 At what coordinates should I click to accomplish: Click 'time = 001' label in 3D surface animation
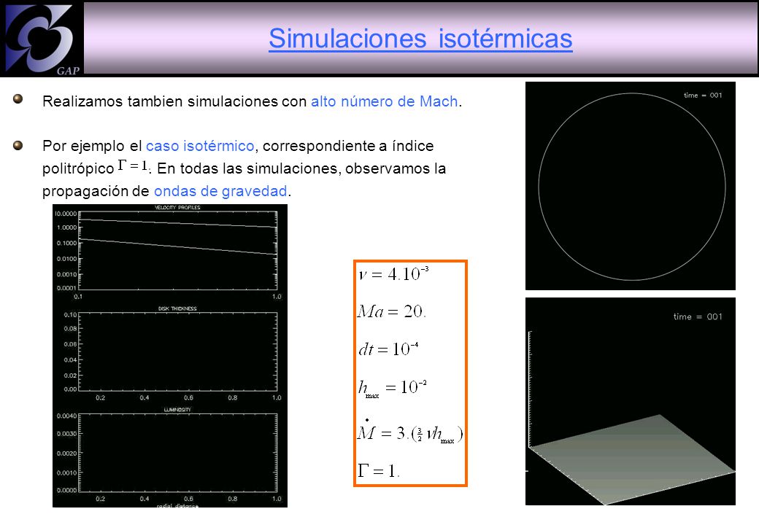pos(698,316)
